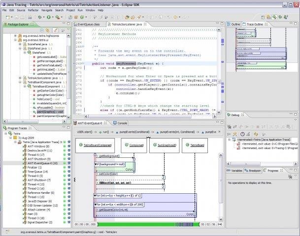Click the Run button in toolbar
This screenshot has width=300, height=236.
48,17
